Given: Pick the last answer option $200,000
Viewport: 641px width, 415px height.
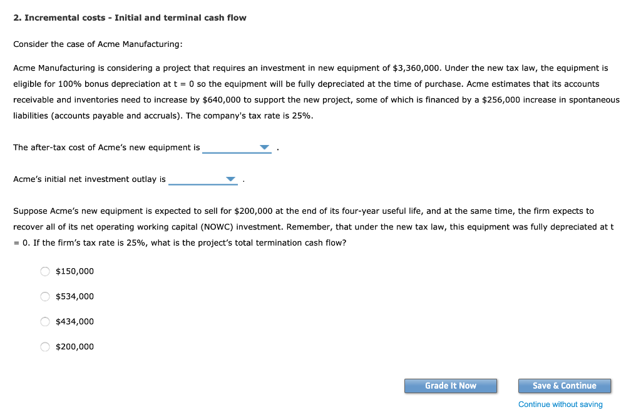Looking at the screenshot, I should tap(44, 346).
